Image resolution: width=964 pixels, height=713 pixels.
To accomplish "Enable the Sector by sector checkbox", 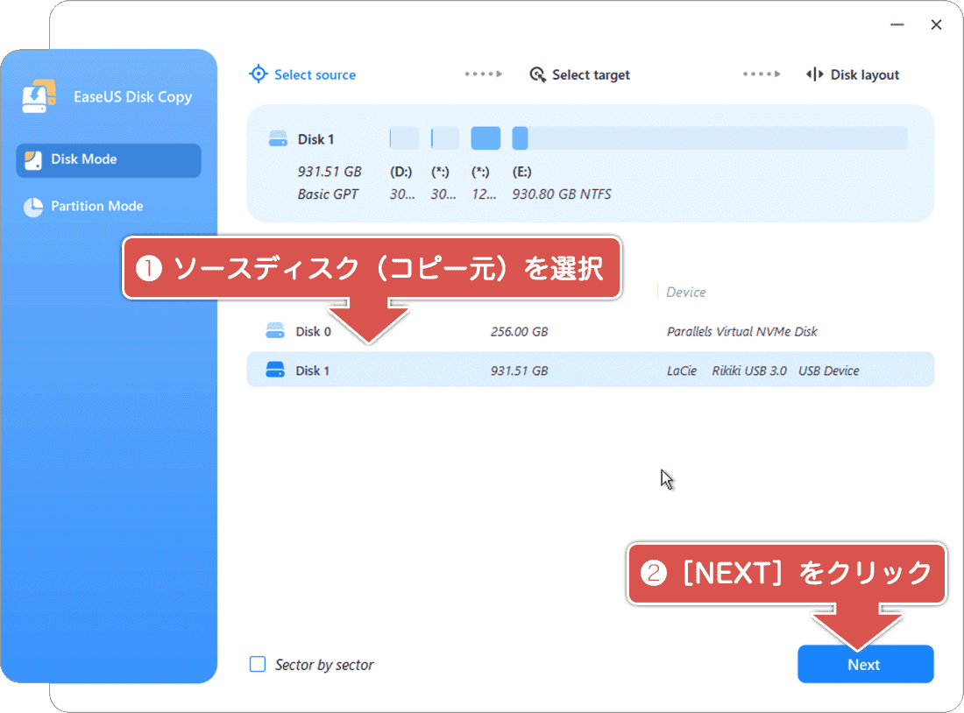I will pyautogui.click(x=258, y=664).
